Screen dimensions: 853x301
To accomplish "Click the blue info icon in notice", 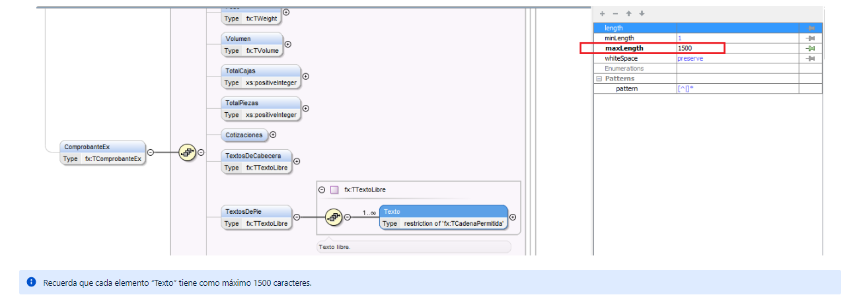I will pyautogui.click(x=31, y=282).
